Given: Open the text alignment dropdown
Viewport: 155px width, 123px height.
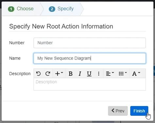Looking at the screenshot, I should pos(110,74).
